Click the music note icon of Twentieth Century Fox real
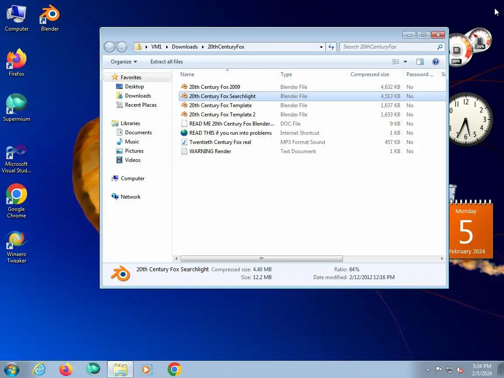Viewport: 504px width, 378px height. 184,142
